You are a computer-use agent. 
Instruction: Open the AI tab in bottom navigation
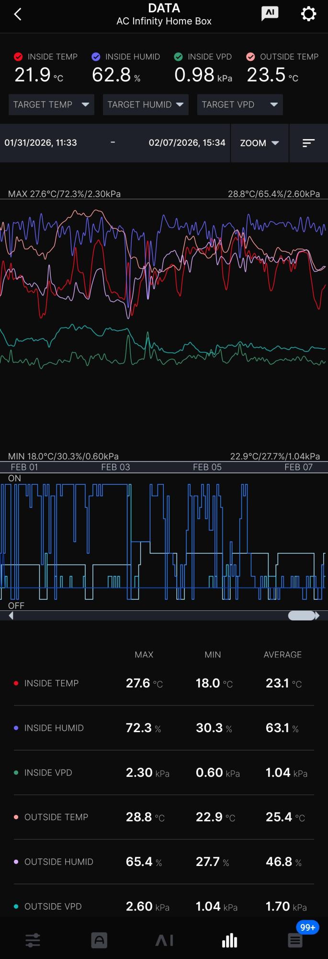pyautogui.click(x=164, y=940)
